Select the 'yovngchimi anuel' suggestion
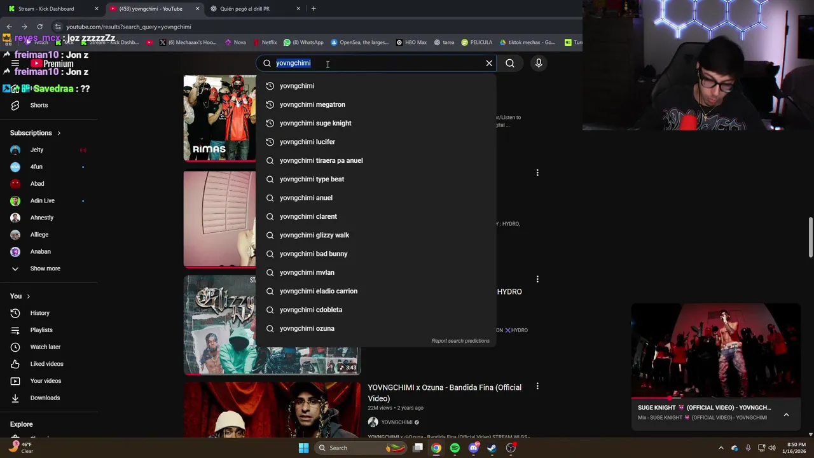The image size is (814, 458). [376, 198]
